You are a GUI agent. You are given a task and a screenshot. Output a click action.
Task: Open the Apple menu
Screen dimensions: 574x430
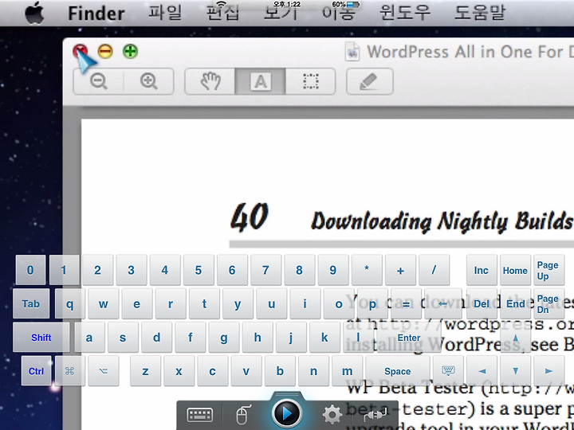[34, 14]
